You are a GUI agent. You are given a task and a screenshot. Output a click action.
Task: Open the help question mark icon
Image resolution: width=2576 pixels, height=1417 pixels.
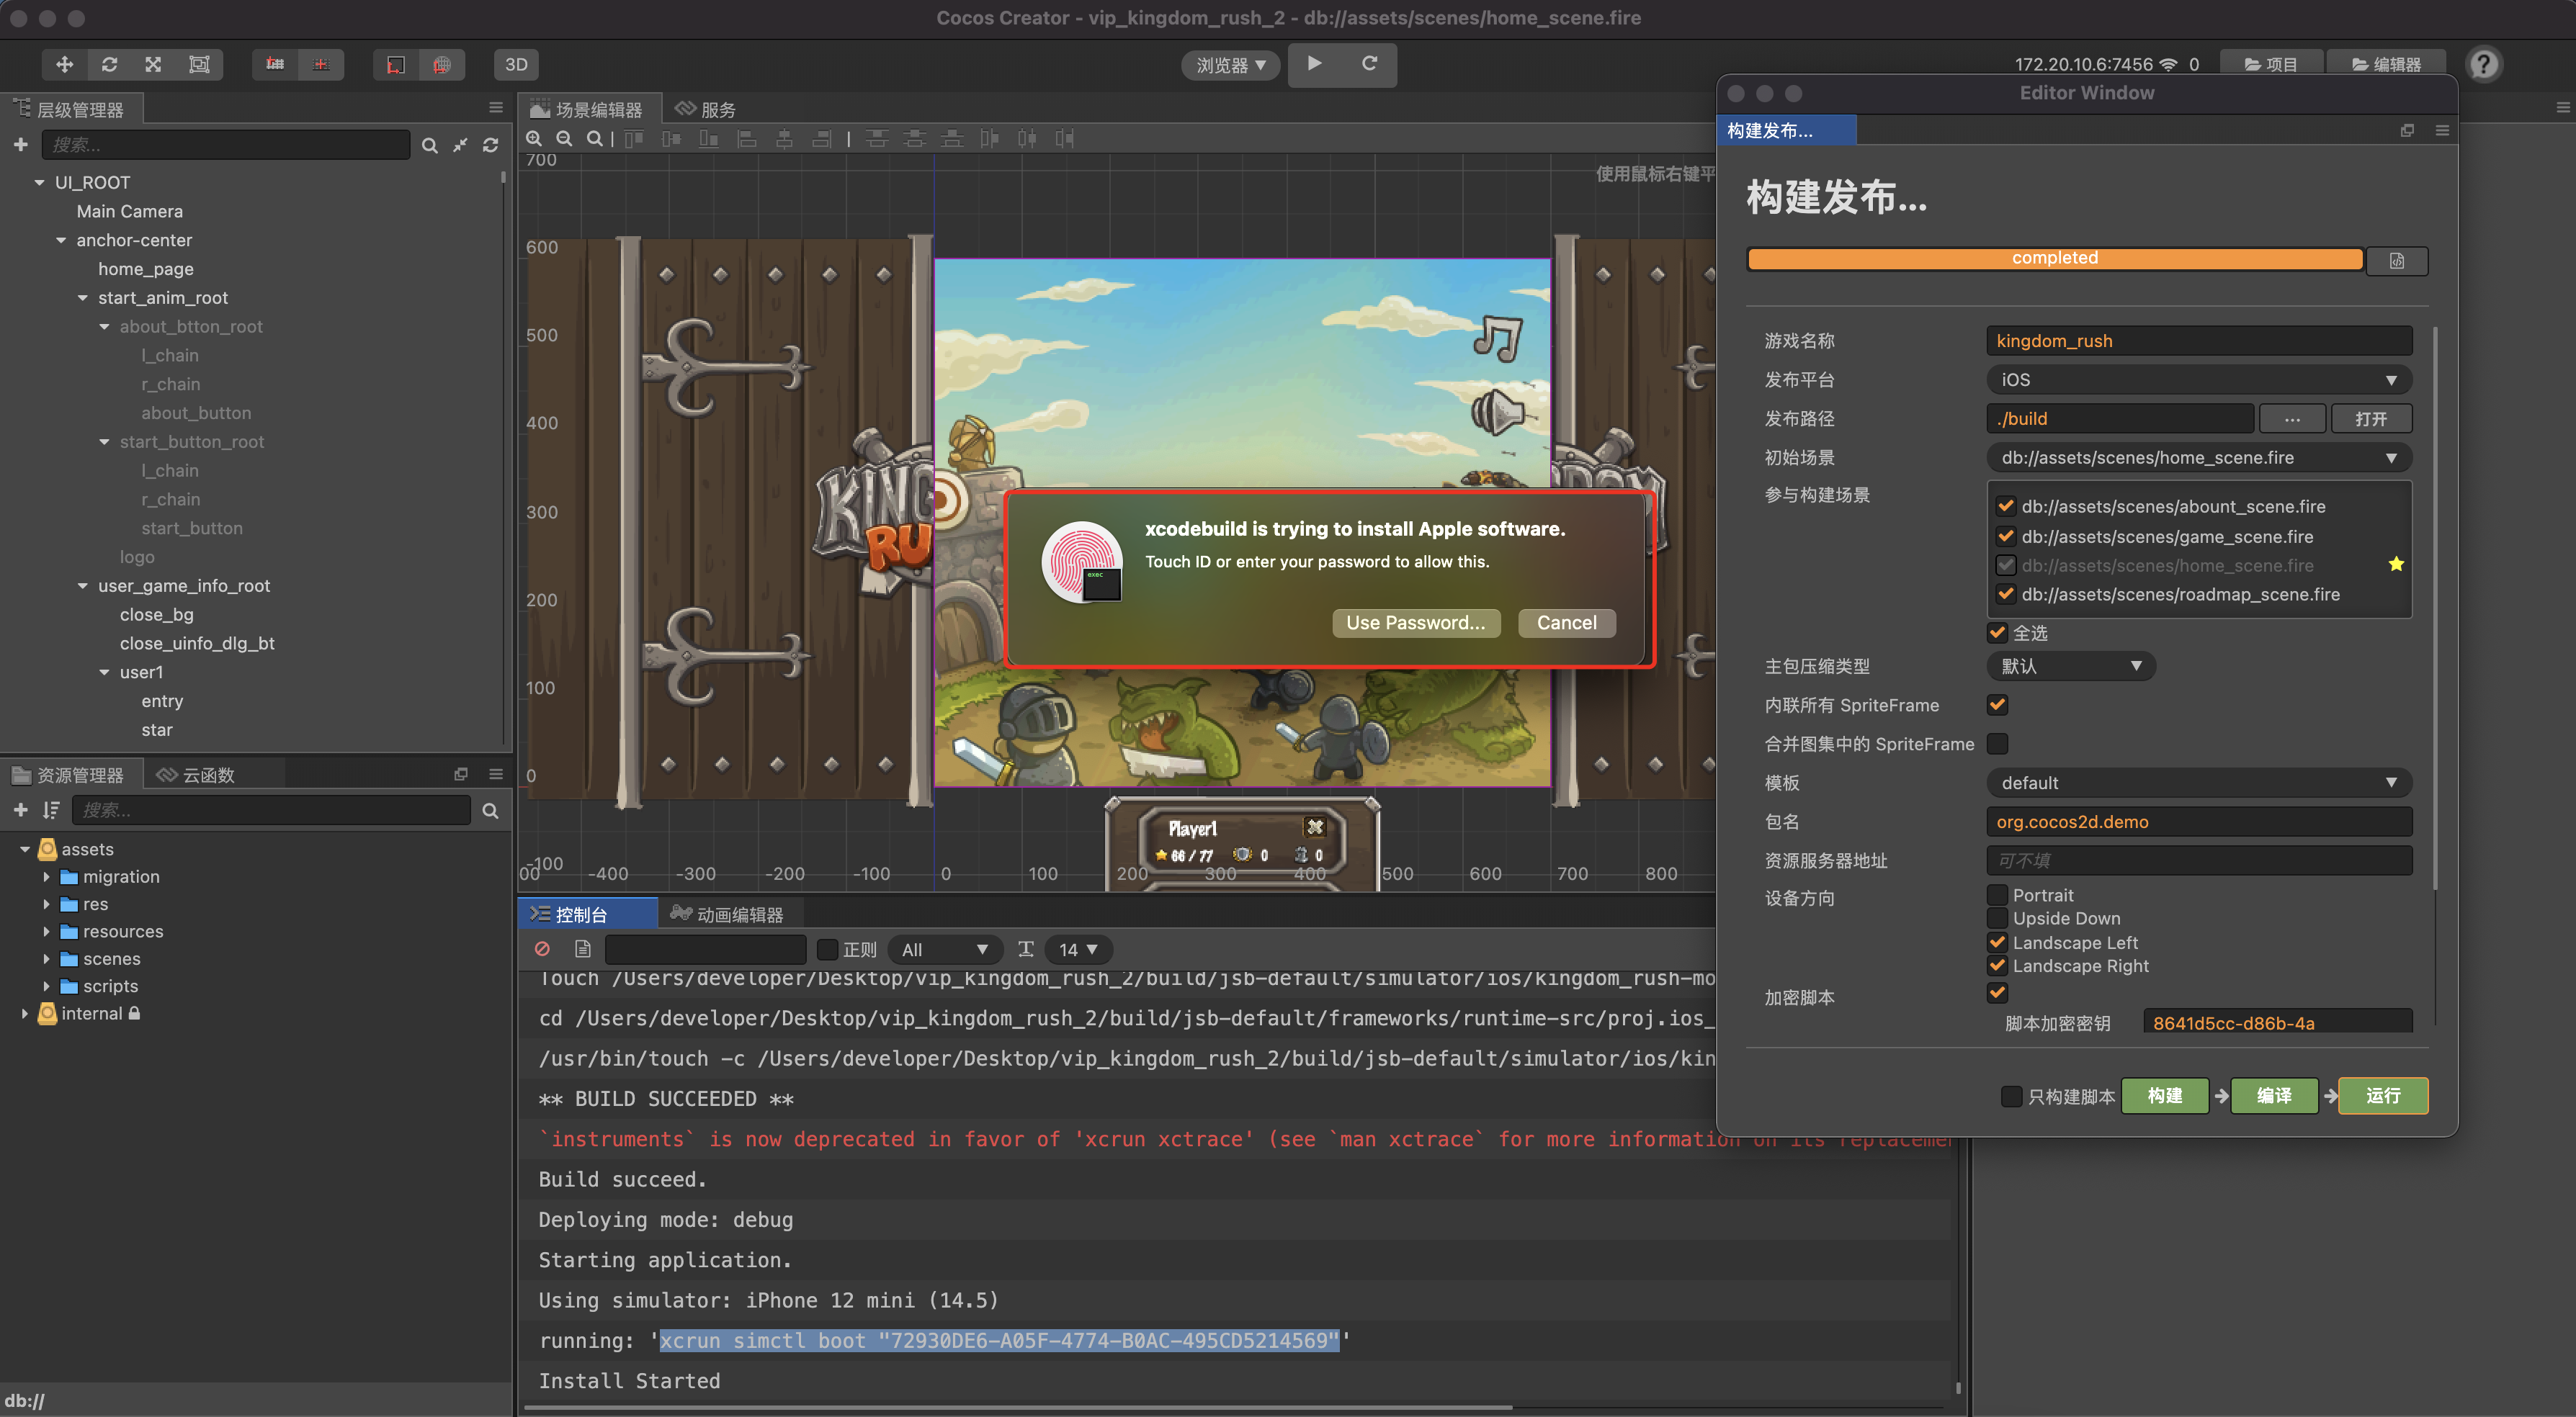[x=2484, y=64]
